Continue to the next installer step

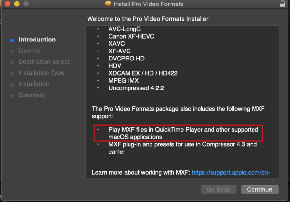[260, 189]
